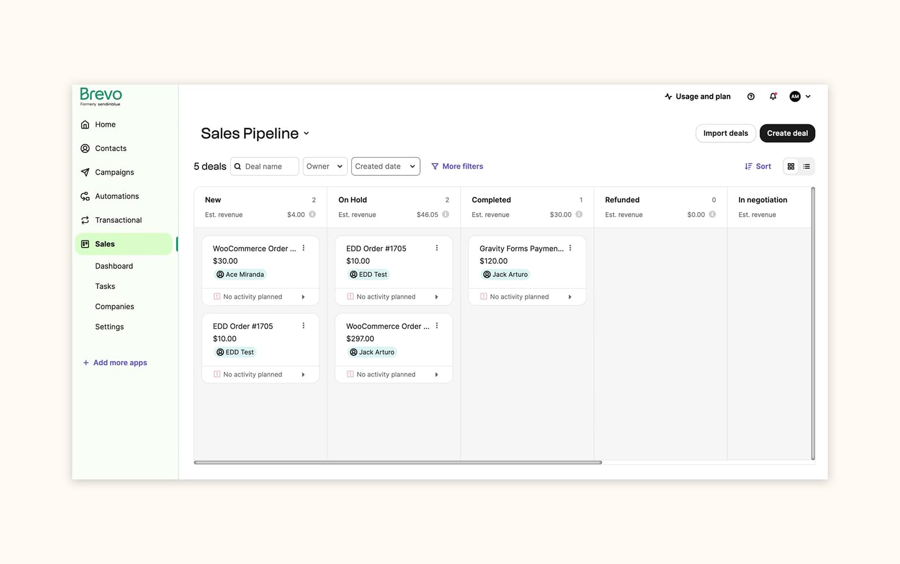This screenshot has width=900, height=564.
Task: Click the Brevo logo
Action: pyautogui.click(x=101, y=96)
